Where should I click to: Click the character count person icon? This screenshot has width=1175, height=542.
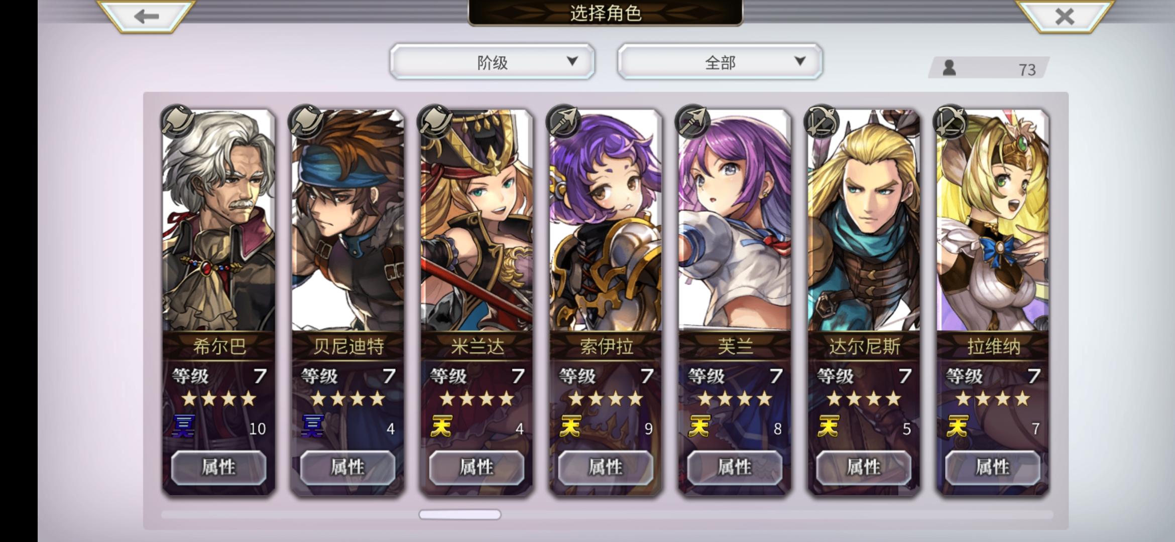click(949, 68)
